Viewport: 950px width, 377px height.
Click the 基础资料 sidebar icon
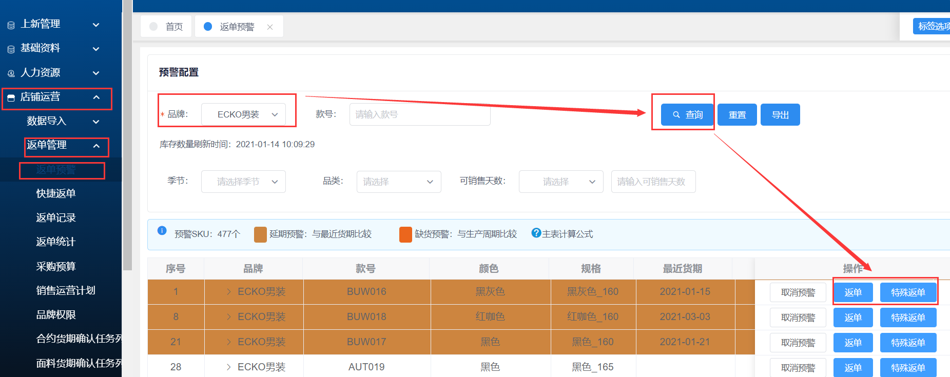point(11,49)
